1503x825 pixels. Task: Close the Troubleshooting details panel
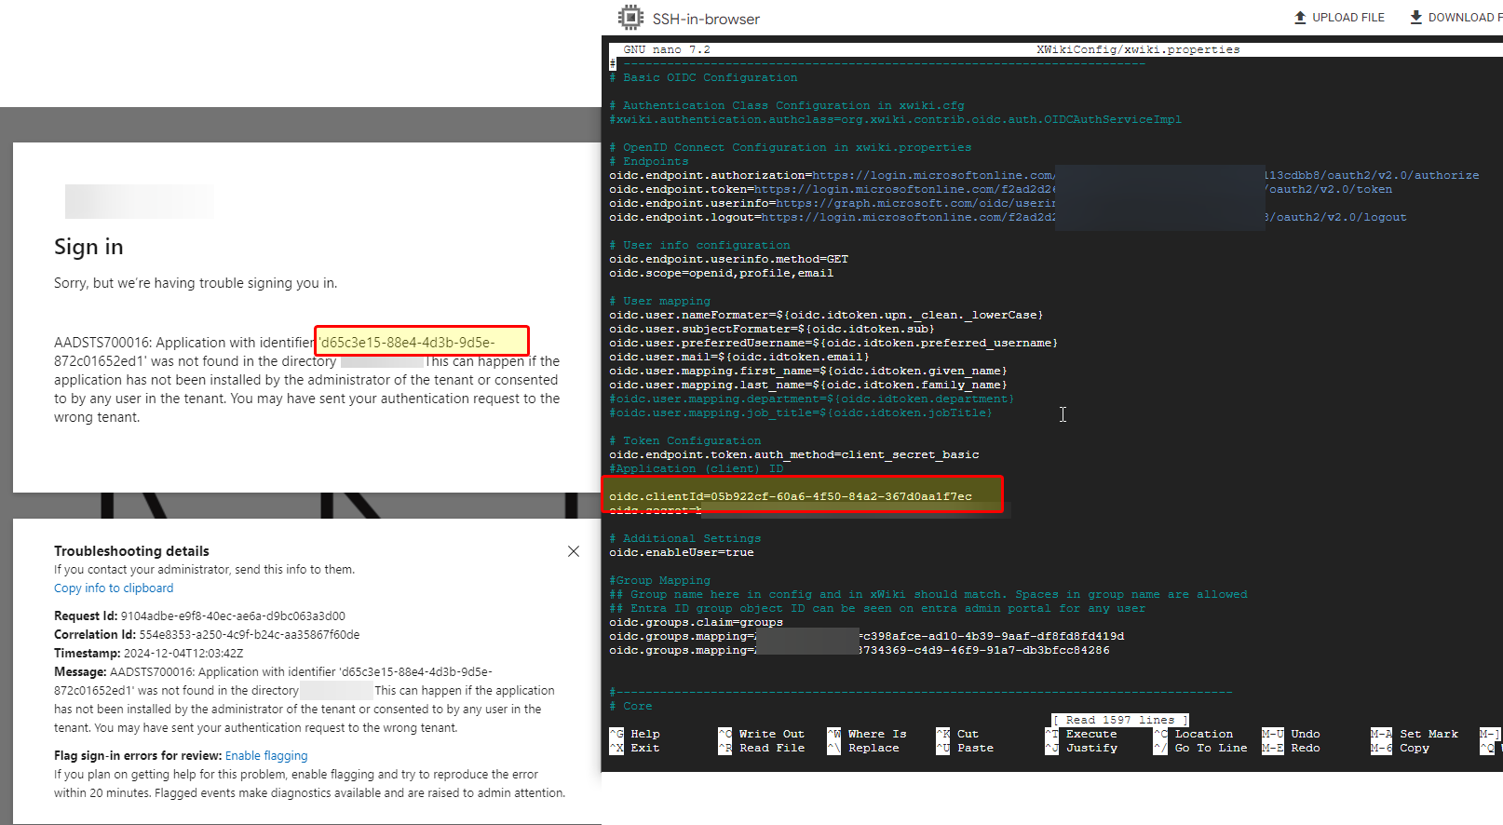(x=574, y=551)
